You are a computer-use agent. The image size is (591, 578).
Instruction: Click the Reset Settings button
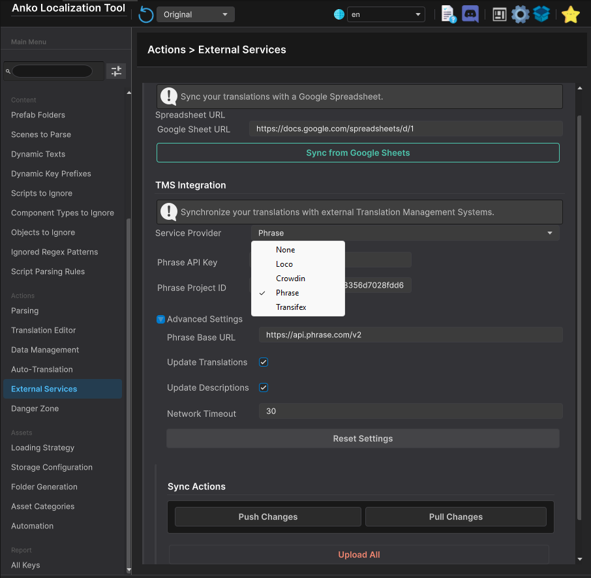pos(363,438)
